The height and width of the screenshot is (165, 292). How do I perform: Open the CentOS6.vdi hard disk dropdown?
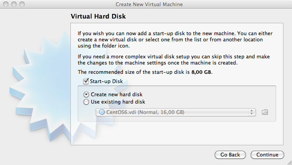[176, 112]
